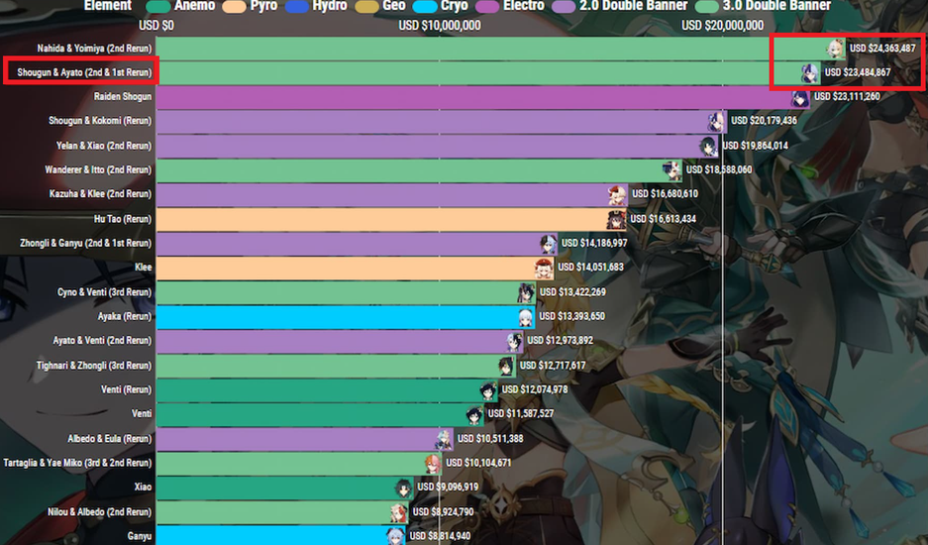928x545 pixels.
Task: Click the USD $16,680,610 value
Action: coord(665,194)
